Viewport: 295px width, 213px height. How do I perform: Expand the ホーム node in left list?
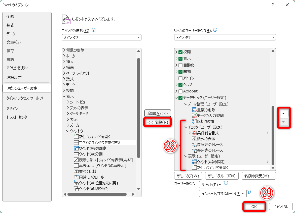(64, 56)
